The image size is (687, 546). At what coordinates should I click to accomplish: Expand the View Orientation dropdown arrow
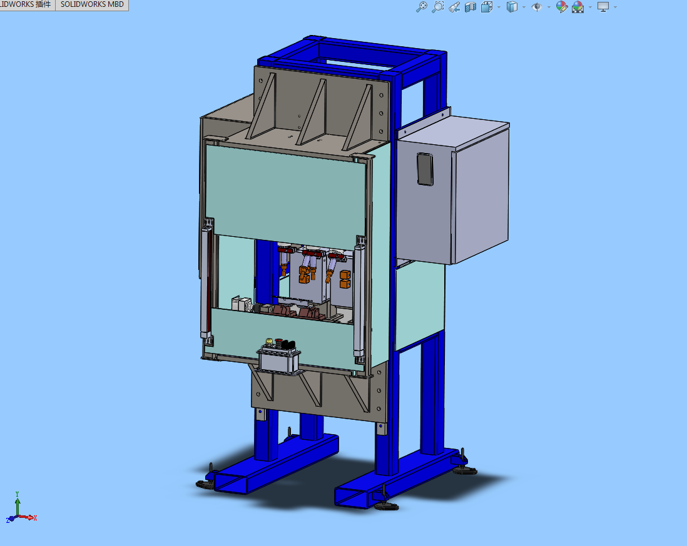coord(499,7)
